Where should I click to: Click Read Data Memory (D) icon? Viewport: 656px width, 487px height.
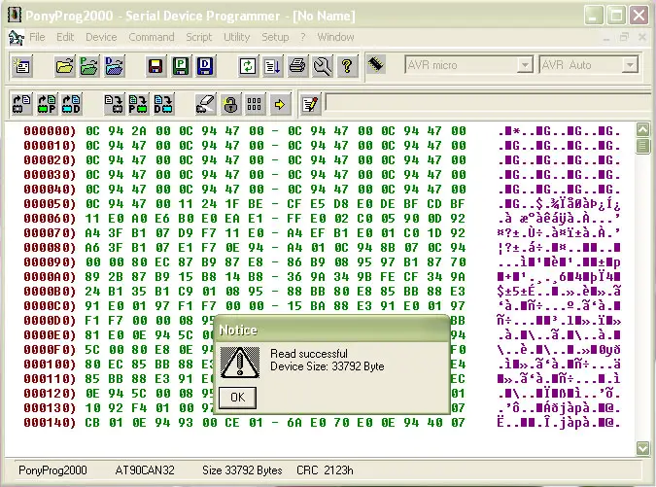click(x=71, y=104)
